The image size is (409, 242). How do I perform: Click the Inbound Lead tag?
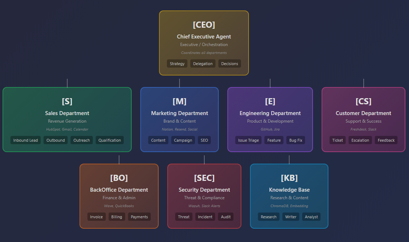[x=26, y=140]
